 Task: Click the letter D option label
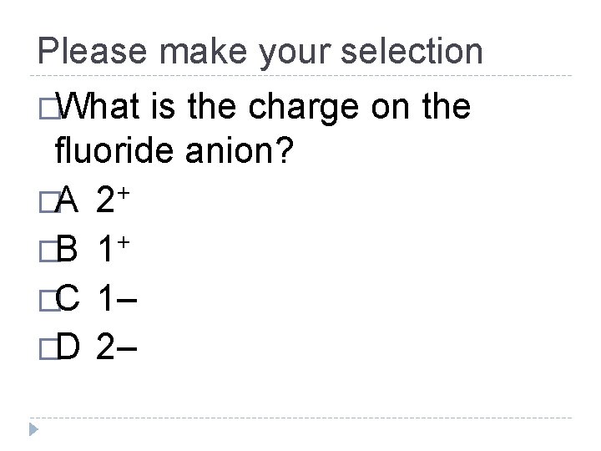pos(68,345)
